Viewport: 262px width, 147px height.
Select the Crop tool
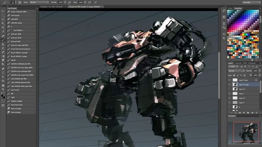click(x=3, y=27)
